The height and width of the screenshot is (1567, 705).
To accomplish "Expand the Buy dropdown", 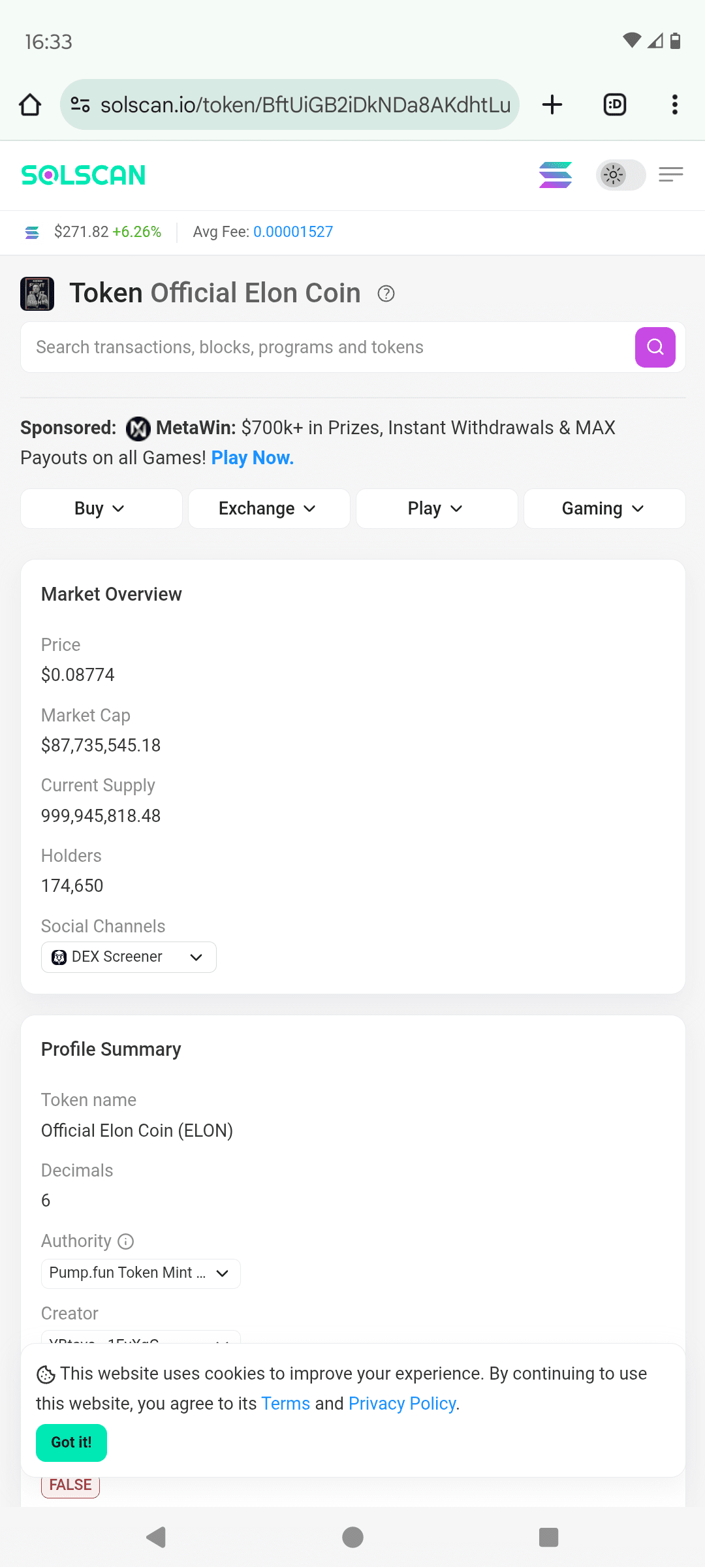I will point(101,509).
